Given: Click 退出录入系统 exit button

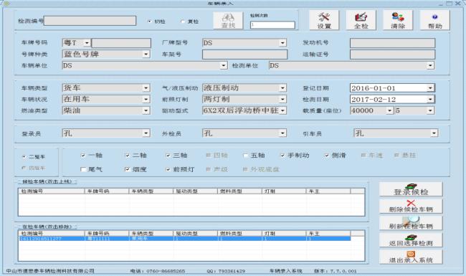Looking at the screenshot, I should pos(411,257).
